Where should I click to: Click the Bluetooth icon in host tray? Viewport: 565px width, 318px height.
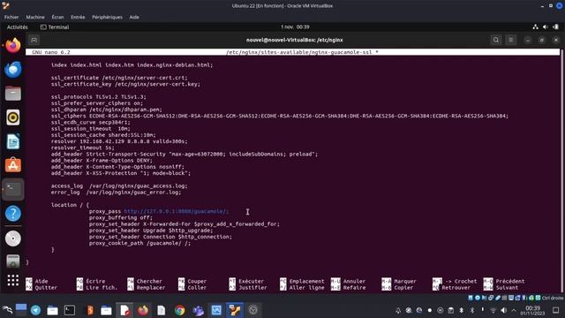click(462, 310)
